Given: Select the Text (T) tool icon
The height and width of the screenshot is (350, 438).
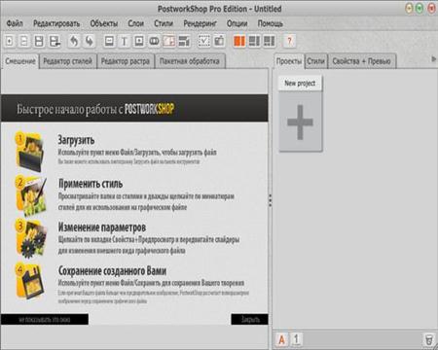Looking at the screenshot, I should (124, 41).
